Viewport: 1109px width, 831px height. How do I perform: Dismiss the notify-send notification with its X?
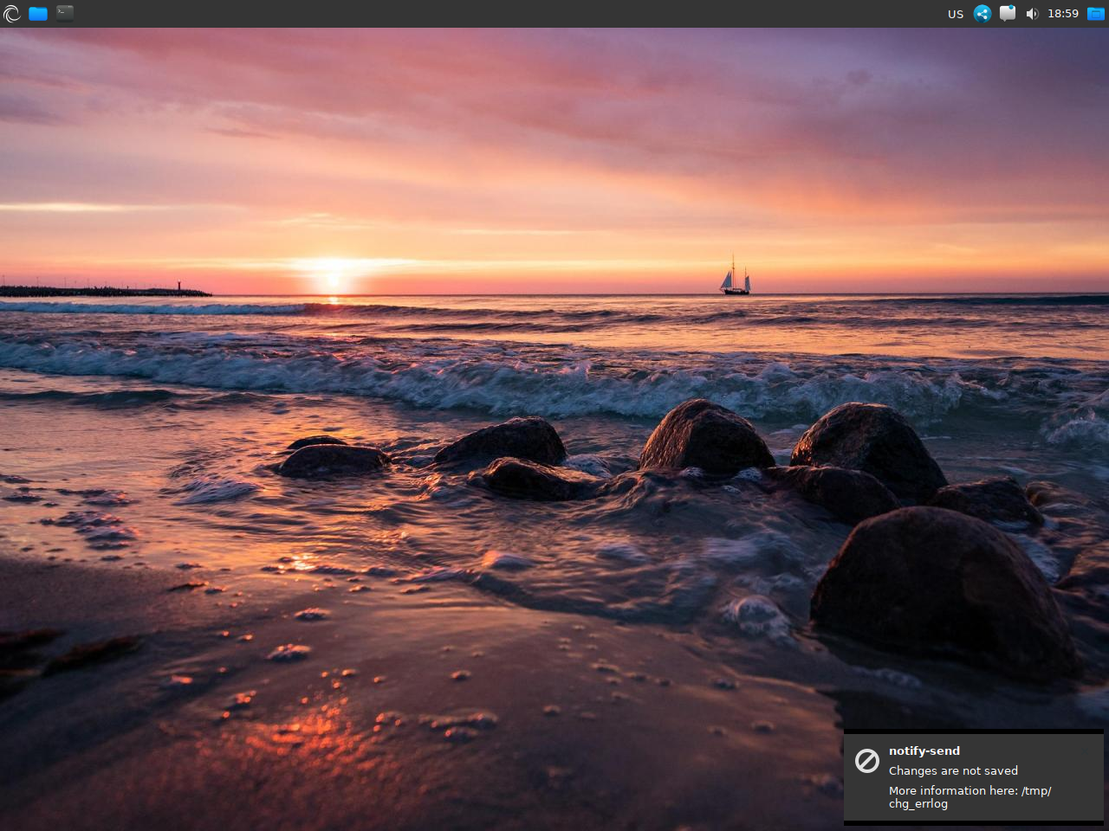point(1084,750)
